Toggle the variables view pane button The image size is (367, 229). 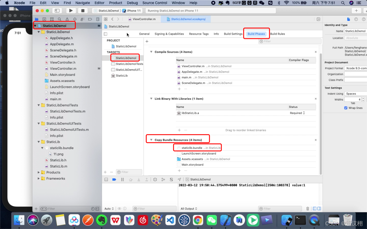314,209
